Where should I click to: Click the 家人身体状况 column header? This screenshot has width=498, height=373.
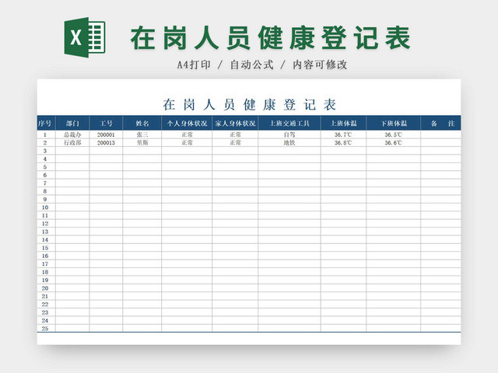point(235,123)
